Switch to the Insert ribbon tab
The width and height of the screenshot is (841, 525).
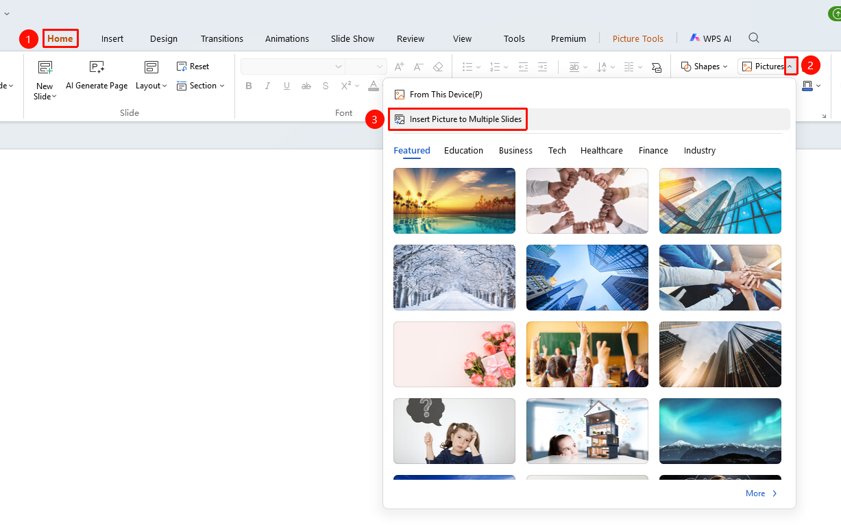(x=112, y=38)
